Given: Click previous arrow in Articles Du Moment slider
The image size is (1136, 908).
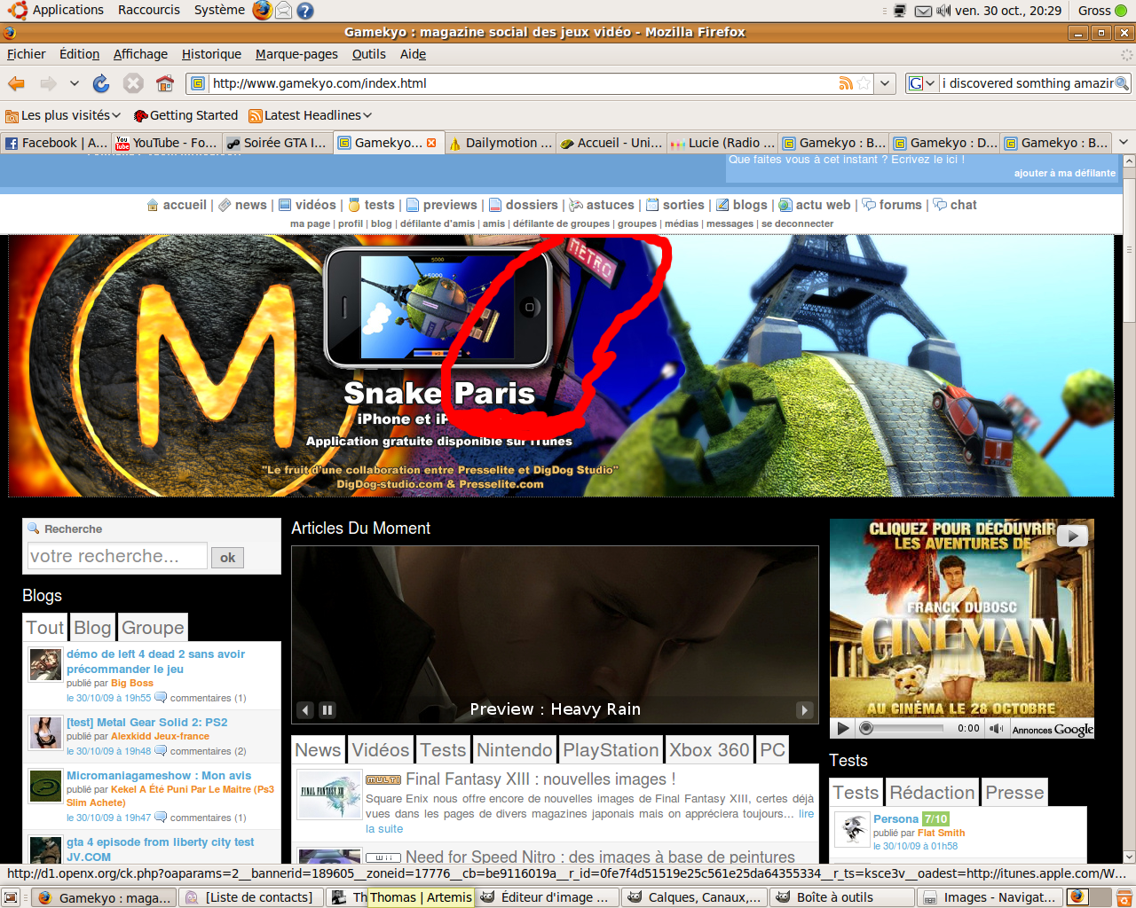Looking at the screenshot, I should click(x=305, y=709).
